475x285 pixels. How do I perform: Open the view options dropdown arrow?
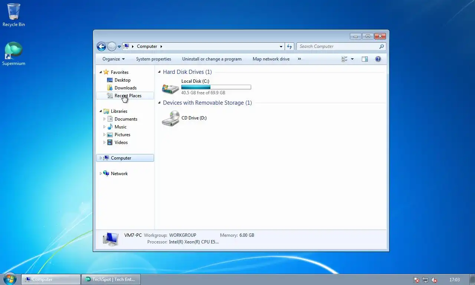[352, 59]
